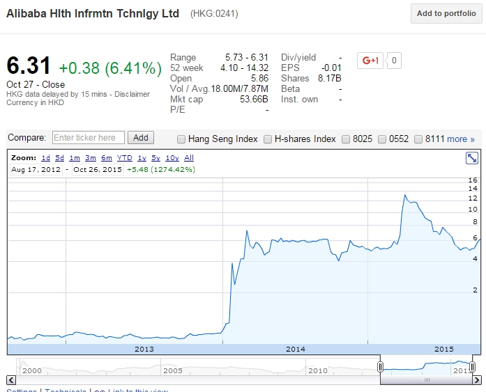Set chart zoom to YTD
Image resolution: width=486 pixels, height=392 pixels.
(125, 158)
